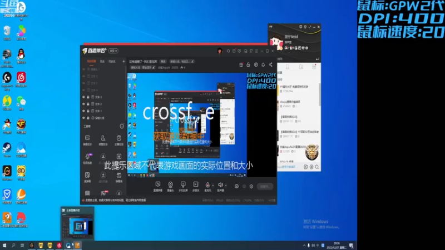
Task: Click the bell notification icon above preview
Action: pyautogui.click(x=263, y=64)
